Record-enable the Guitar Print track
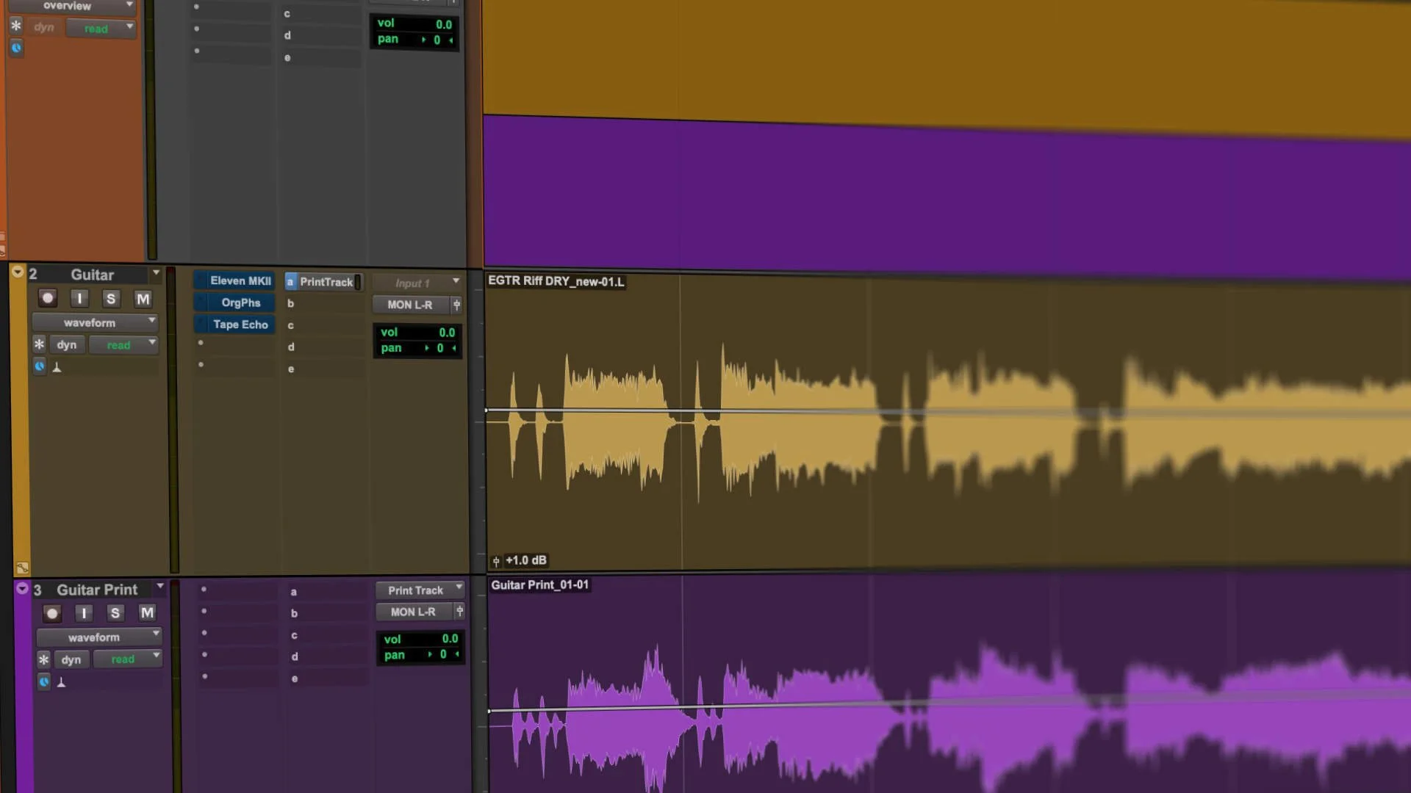This screenshot has height=793, width=1411. (x=51, y=613)
